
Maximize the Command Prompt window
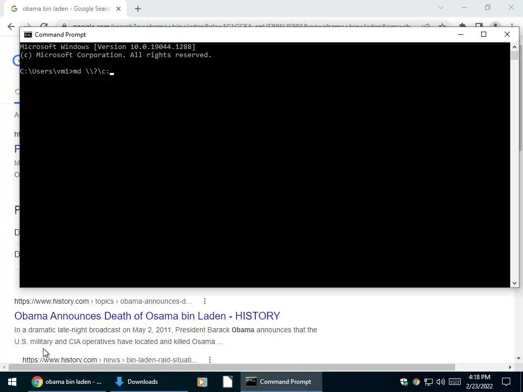coord(484,34)
